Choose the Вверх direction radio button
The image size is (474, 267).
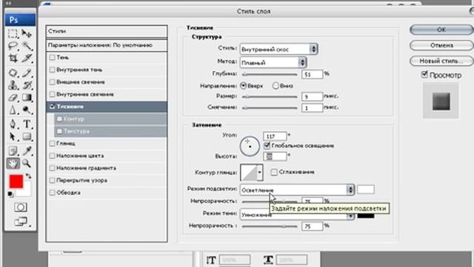click(x=244, y=86)
